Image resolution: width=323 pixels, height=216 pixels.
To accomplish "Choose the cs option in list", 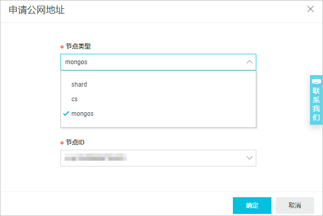I will [158, 99].
